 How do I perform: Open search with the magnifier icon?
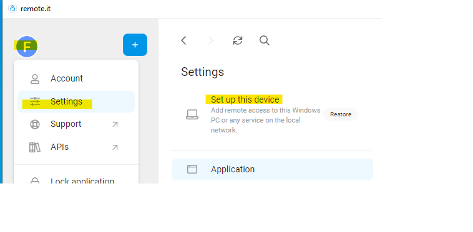pos(265,40)
